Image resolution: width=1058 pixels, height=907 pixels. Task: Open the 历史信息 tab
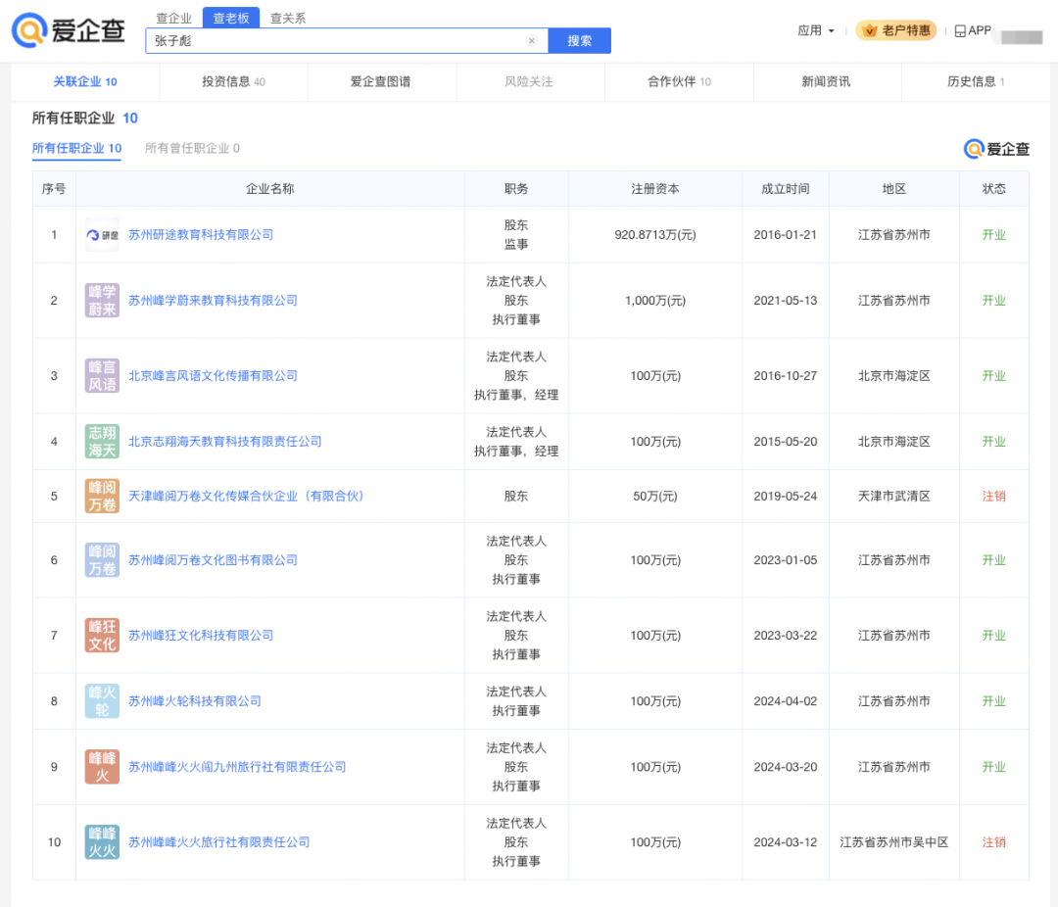tap(975, 82)
